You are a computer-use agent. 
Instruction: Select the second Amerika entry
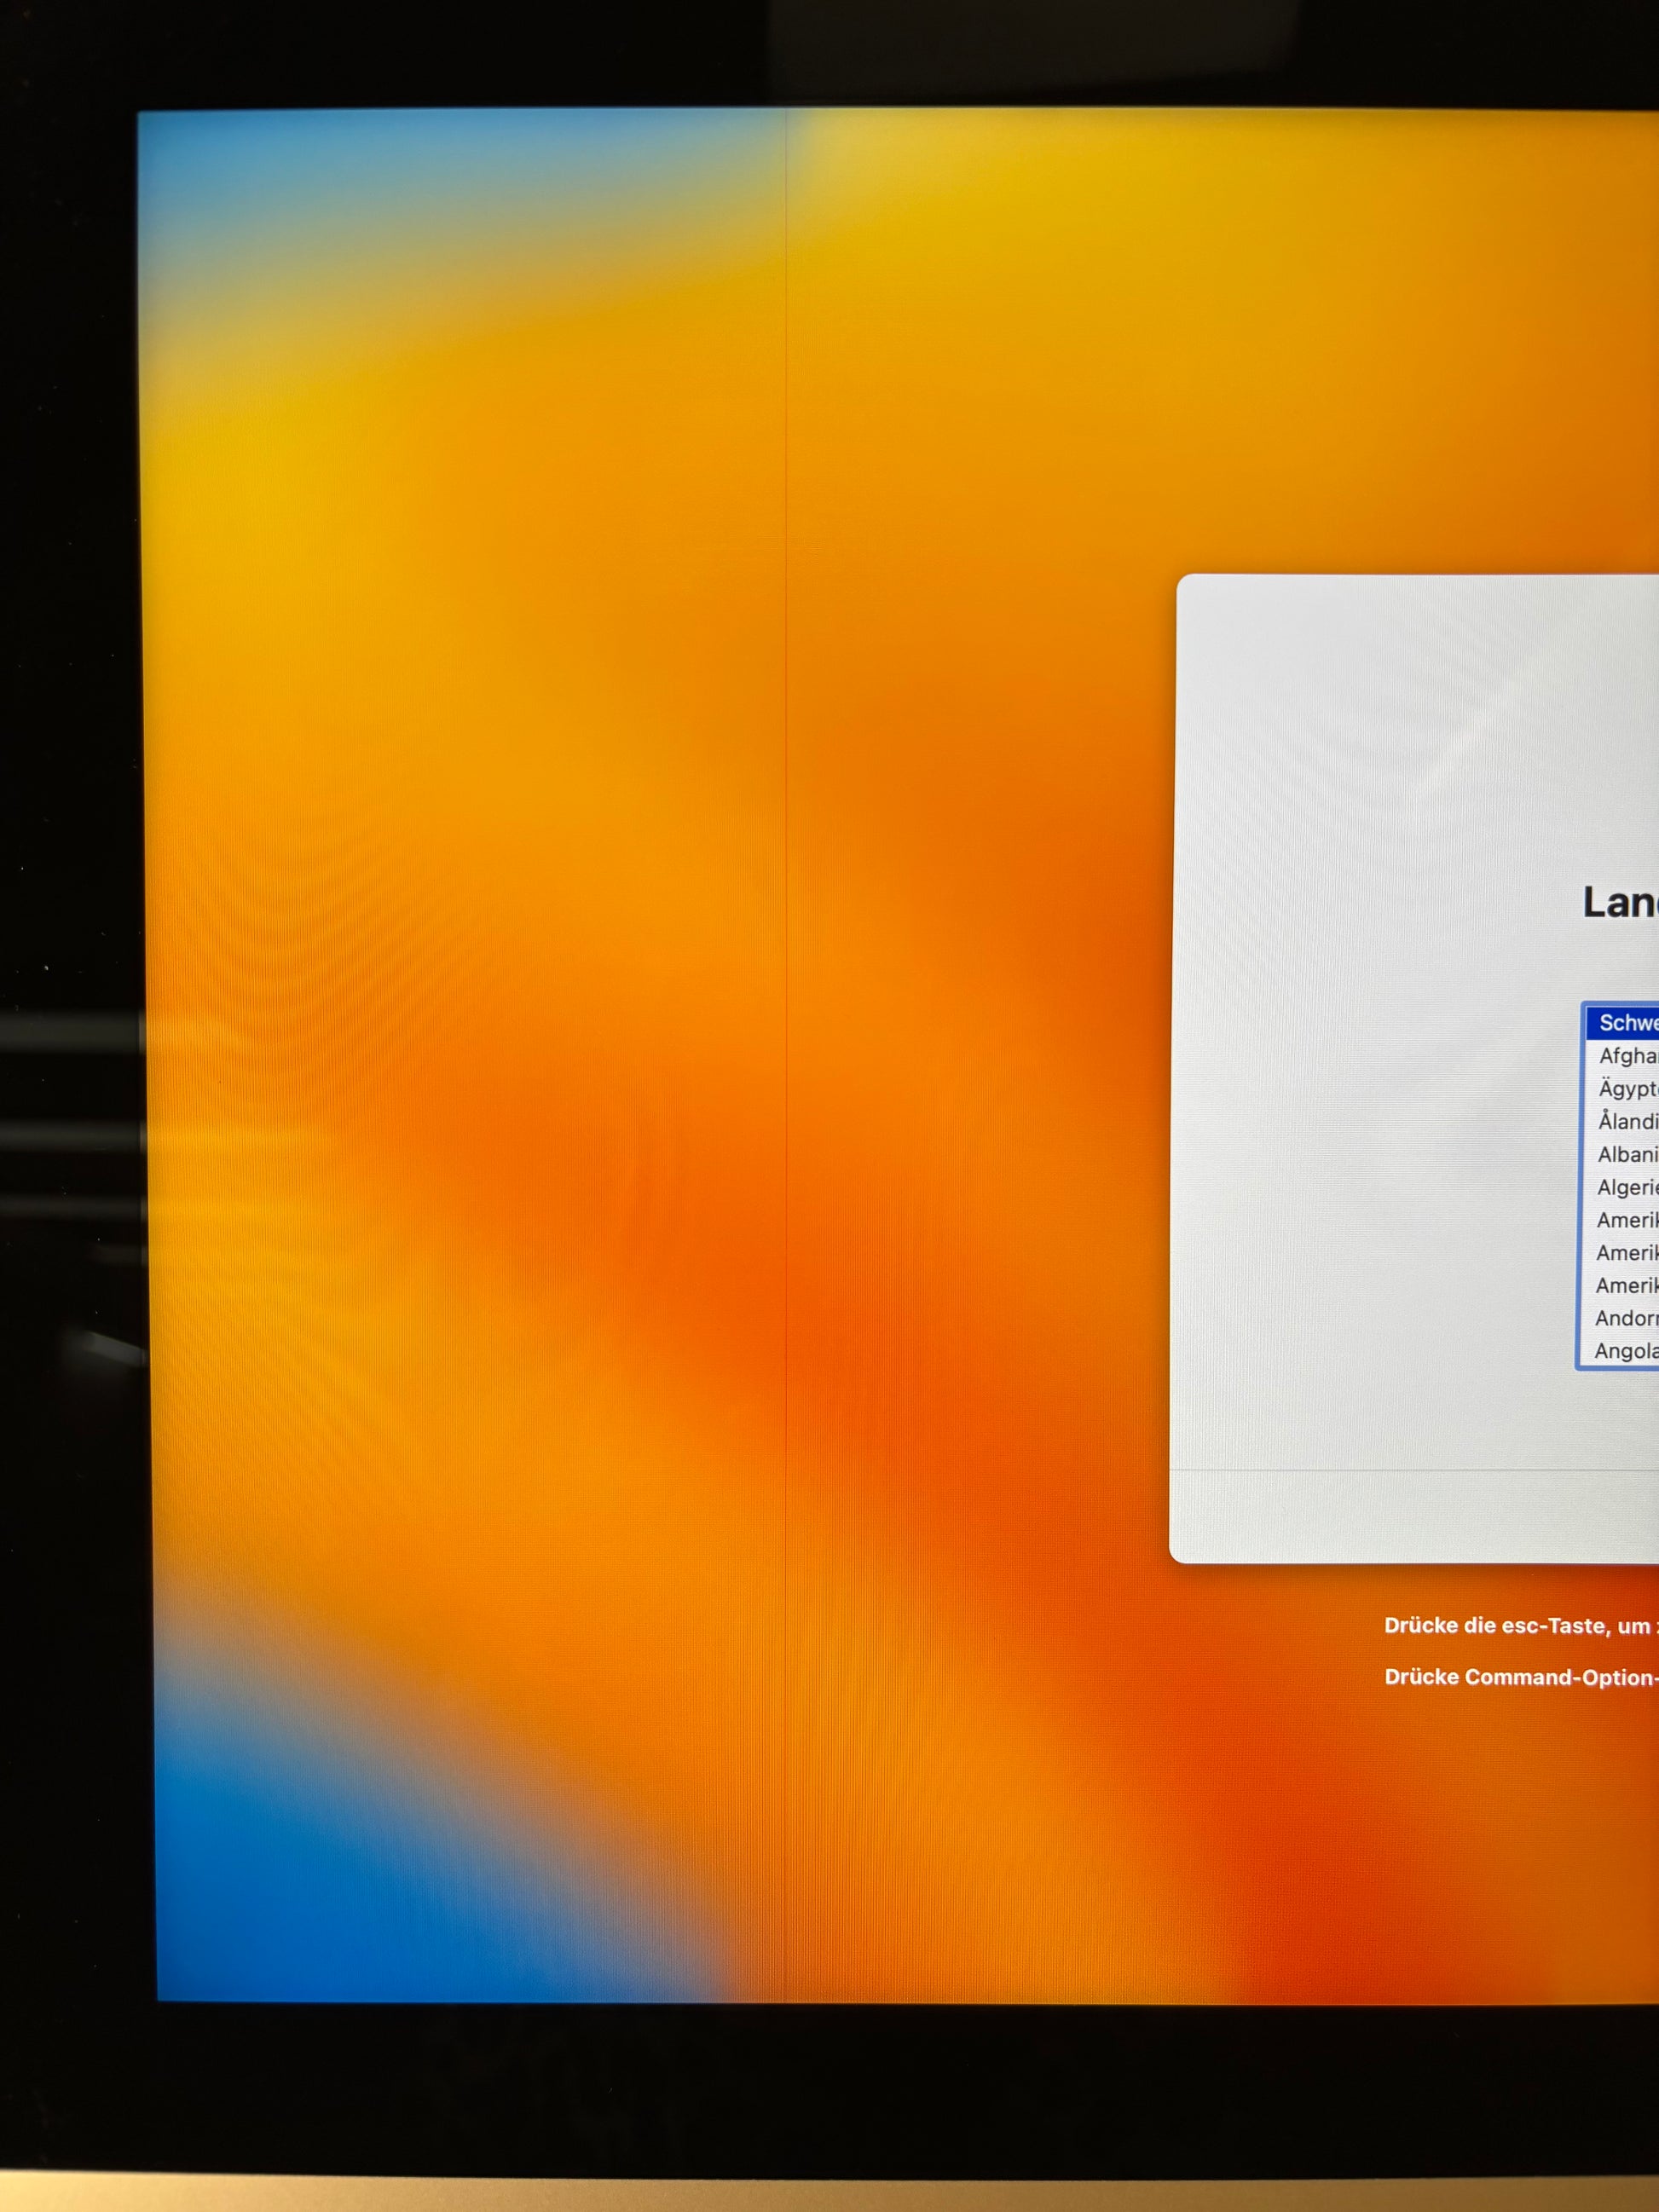[x=1627, y=1254]
